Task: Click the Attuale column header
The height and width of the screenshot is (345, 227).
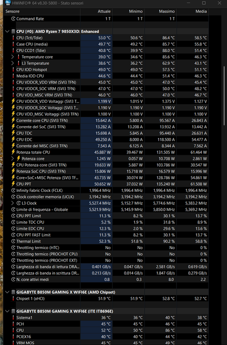Action: tap(97, 11)
